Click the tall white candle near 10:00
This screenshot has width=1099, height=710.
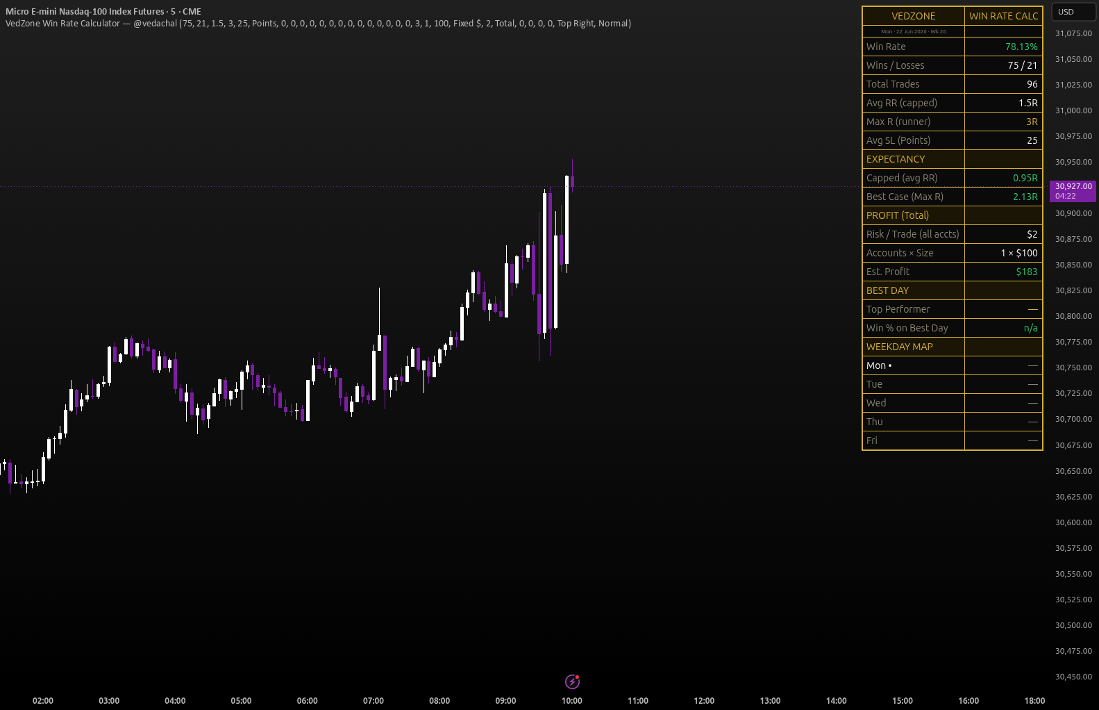567,220
